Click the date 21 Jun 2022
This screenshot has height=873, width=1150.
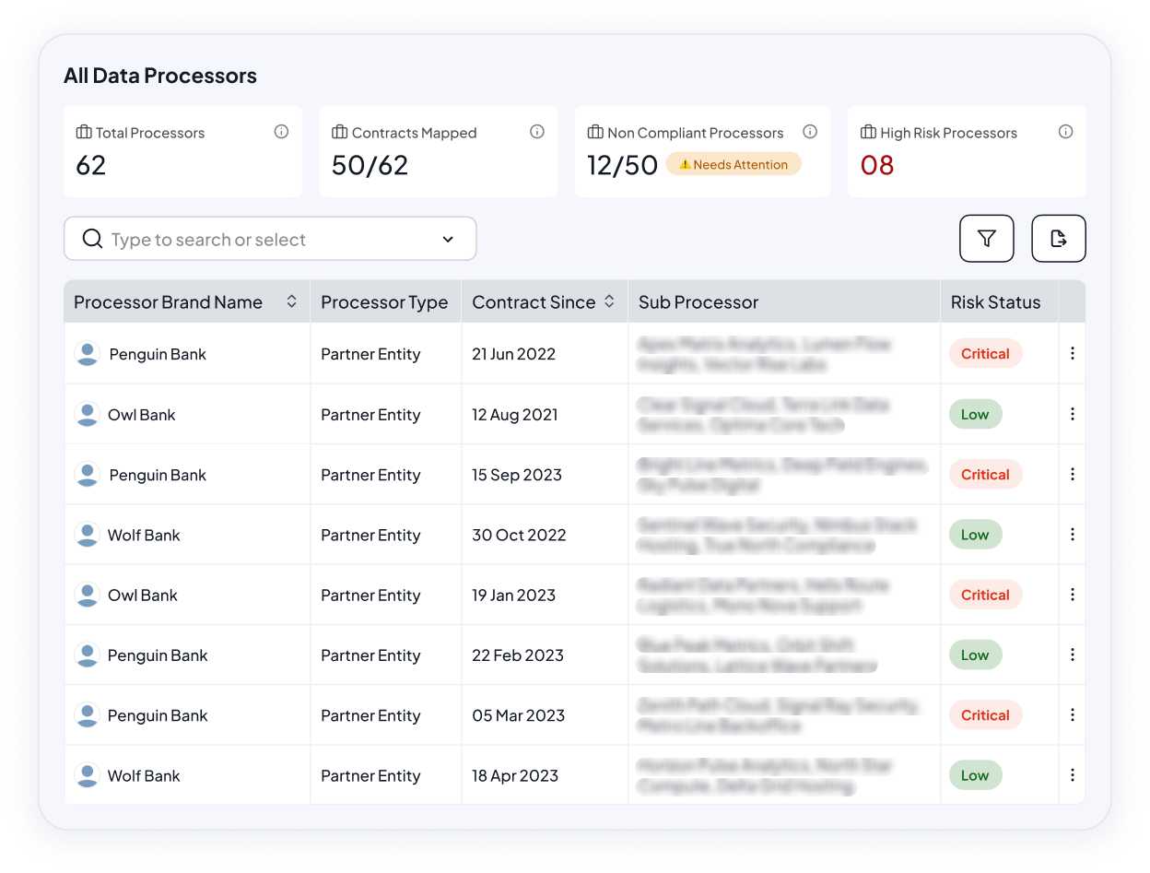pos(514,354)
